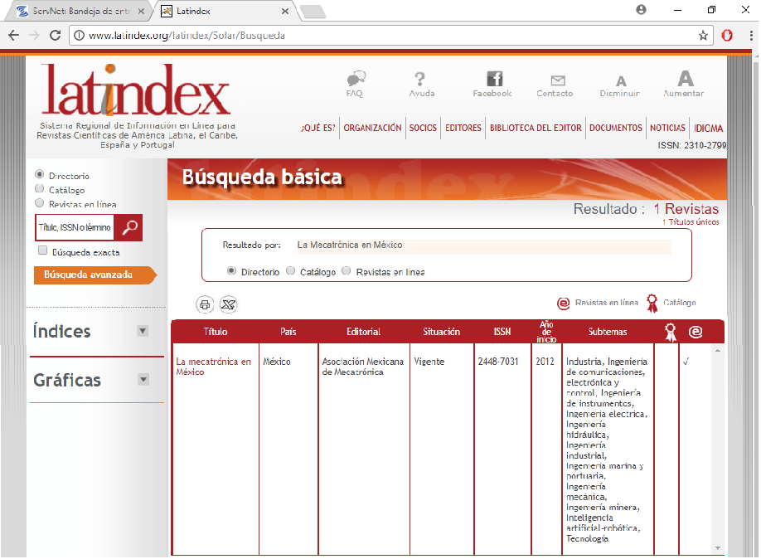Decrease text size with Disminuir icon
Image resolution: width=761 pixels, height=559 pixels.
pyautogui.click(x=621, y=81)
